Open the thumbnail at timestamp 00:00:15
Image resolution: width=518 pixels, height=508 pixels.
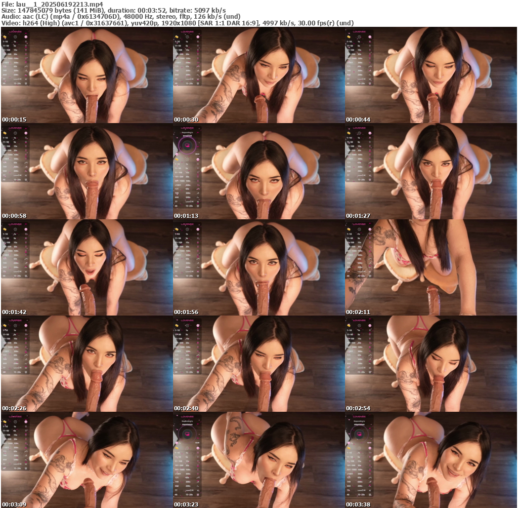87,75
